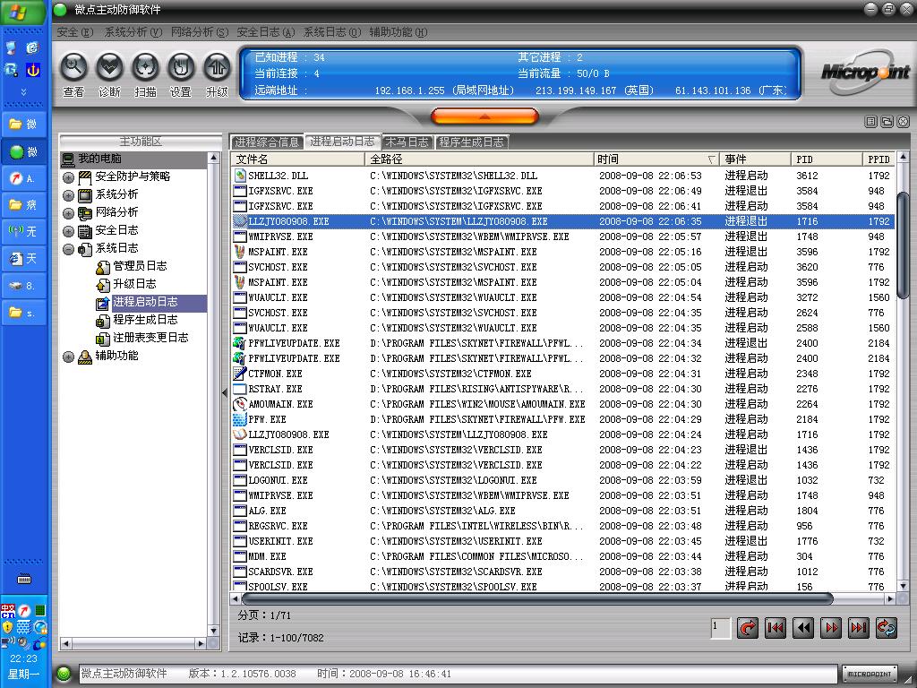Go to first log page button
This screenshot has width=917, height=688.
tap(776, 628)
